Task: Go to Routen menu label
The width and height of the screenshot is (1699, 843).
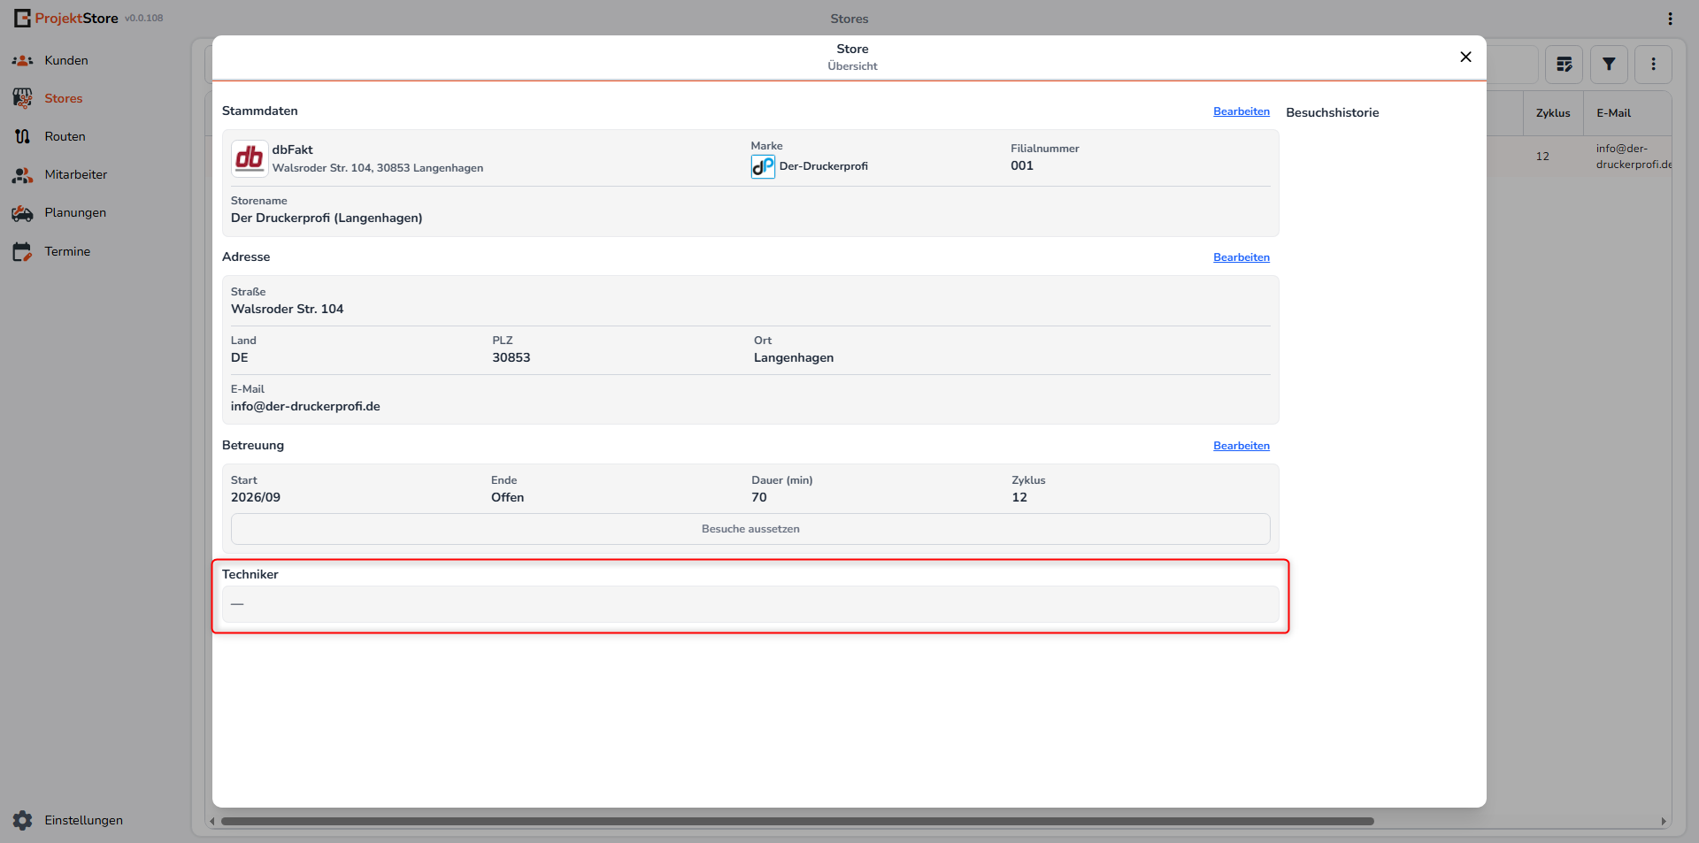Action: pyautogui.click(x=65, y=136)
